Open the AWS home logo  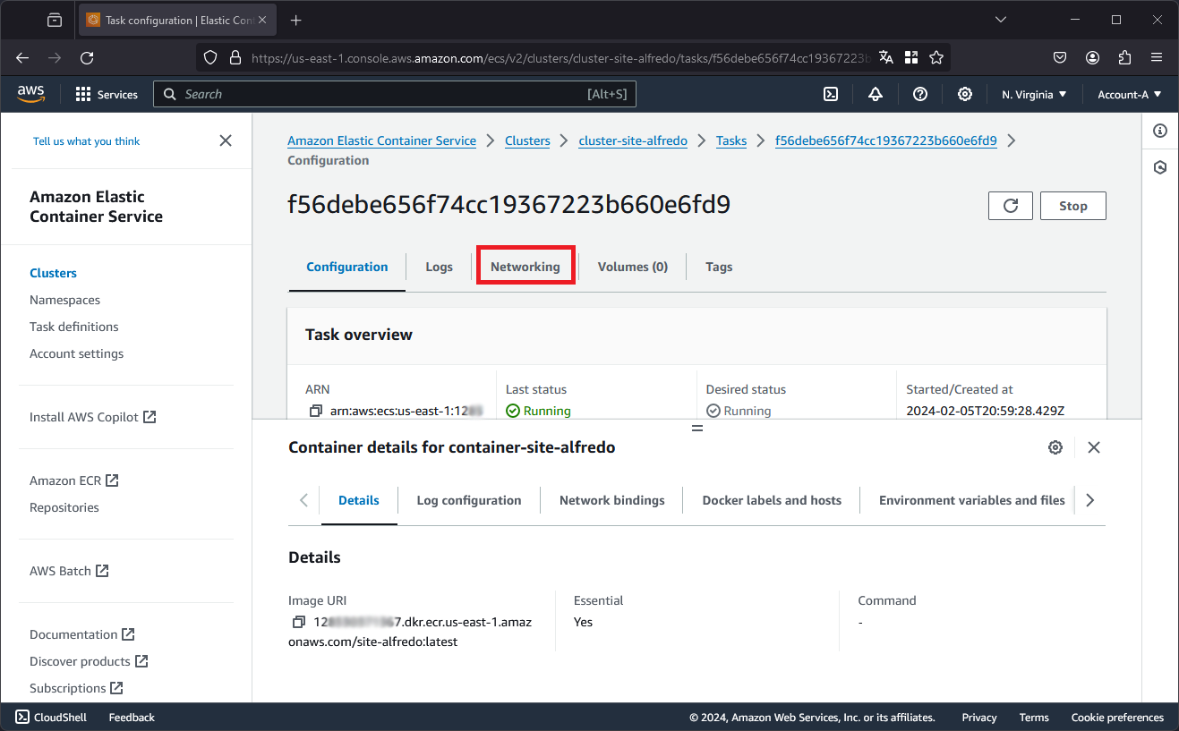(30, 94)
